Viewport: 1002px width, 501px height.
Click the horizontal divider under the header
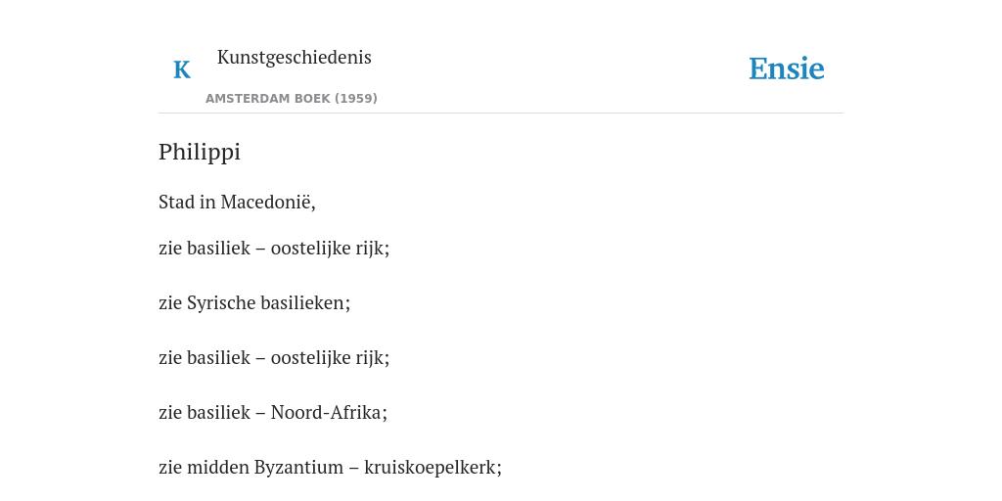501,114
